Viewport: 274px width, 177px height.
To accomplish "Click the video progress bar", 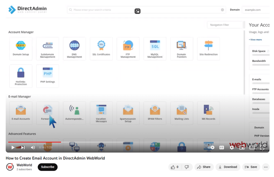I will [137, 142].
